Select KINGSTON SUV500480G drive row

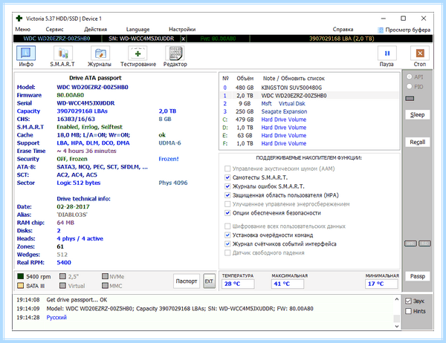[310, 88]
